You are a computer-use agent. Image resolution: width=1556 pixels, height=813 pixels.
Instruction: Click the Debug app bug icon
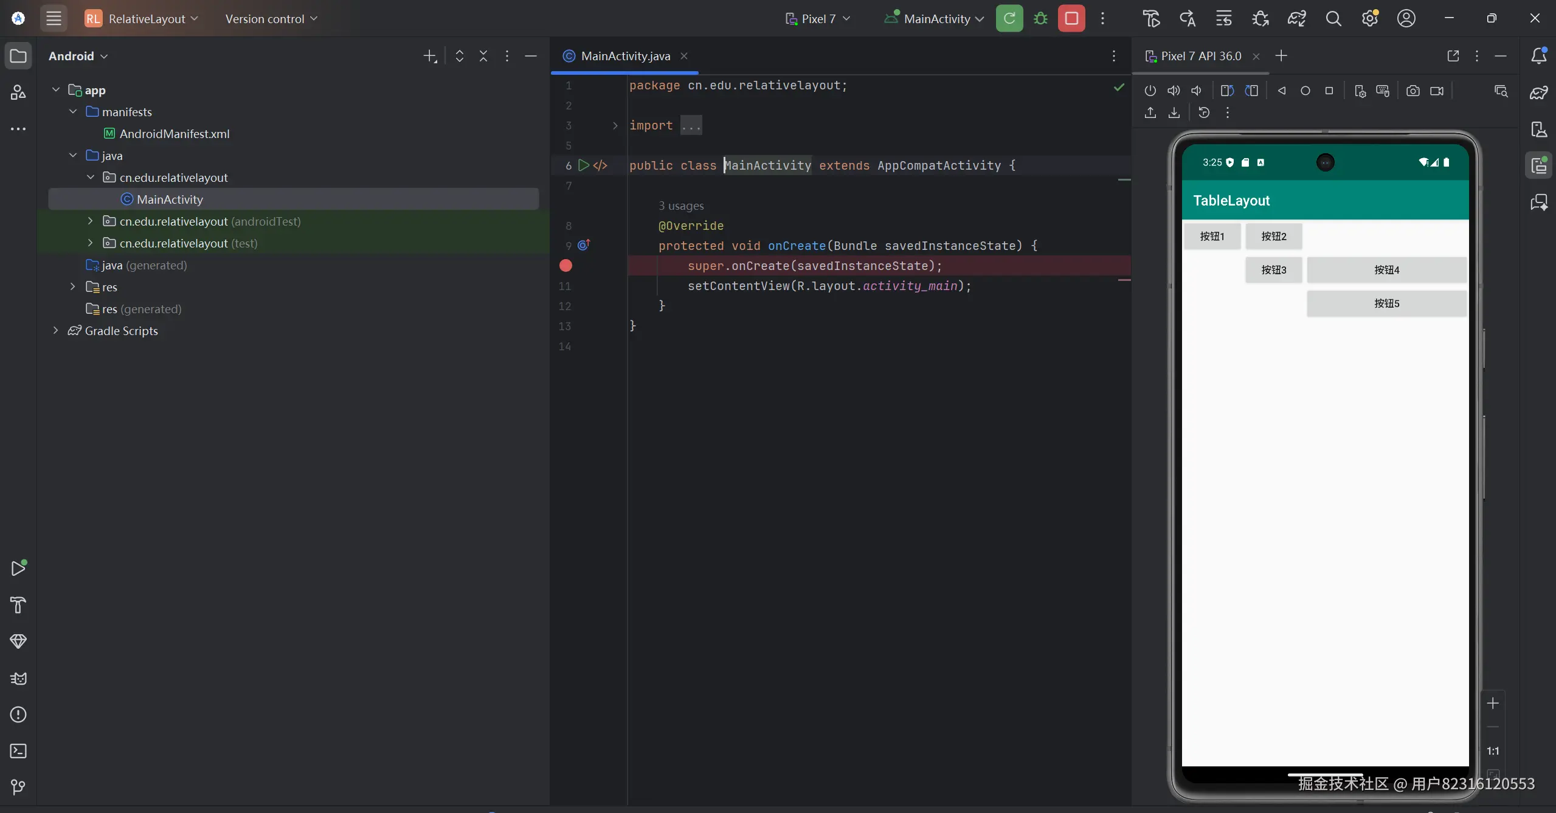point(1040,18)
